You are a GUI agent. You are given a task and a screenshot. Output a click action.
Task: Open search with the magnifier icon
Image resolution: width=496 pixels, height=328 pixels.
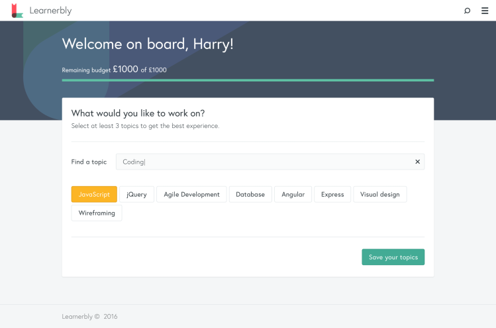[467, 11]
